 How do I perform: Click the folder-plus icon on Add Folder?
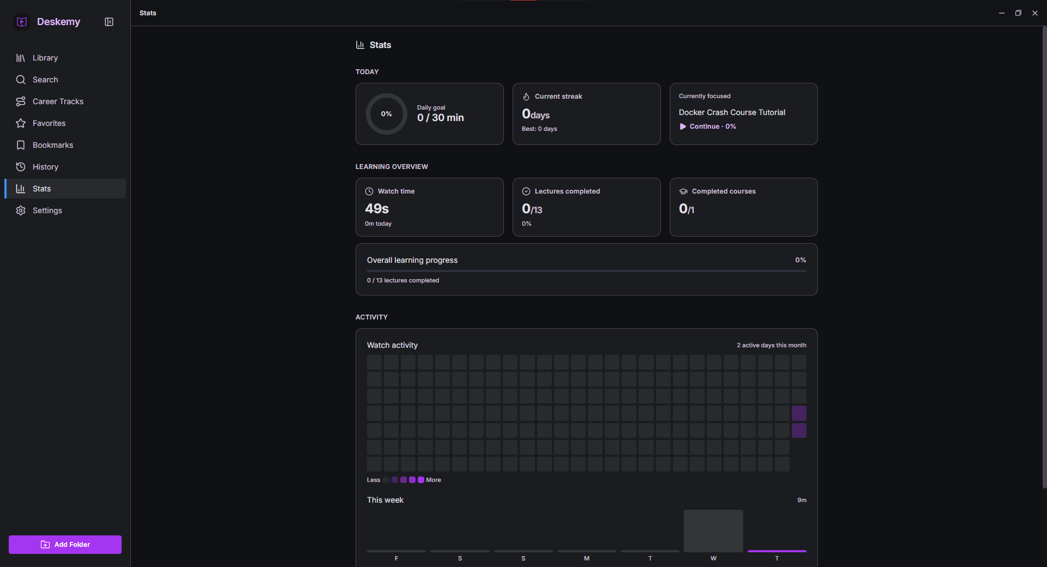pyautogui.click(x=45, y=545)
